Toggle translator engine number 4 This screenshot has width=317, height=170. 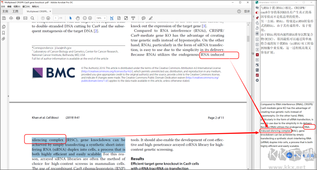257,55
